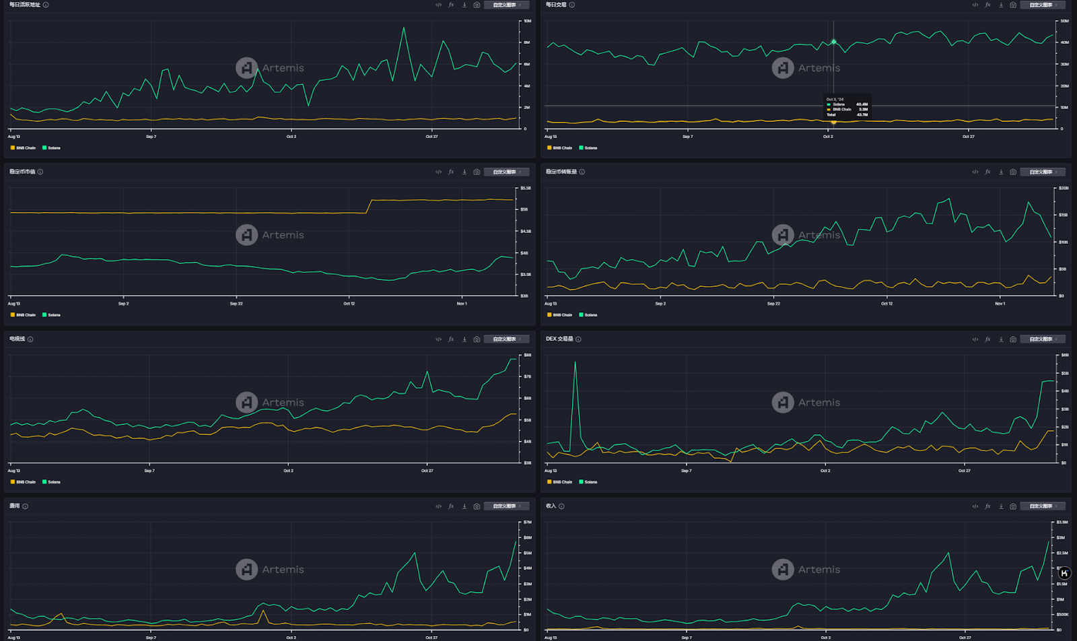Download the 每日交易 chart data
Screen dimensions: 1077x641
pyautogui.click(x=1001, y=5)
